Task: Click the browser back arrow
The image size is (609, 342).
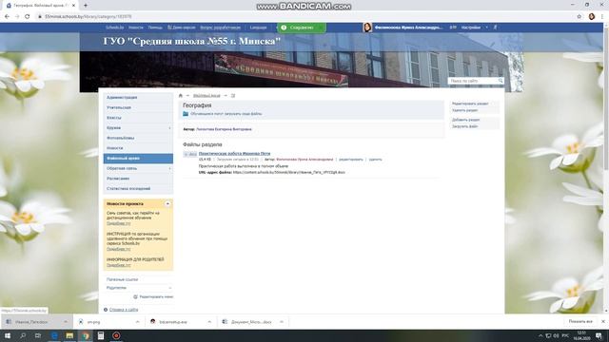Action: [x=7, y=17]
